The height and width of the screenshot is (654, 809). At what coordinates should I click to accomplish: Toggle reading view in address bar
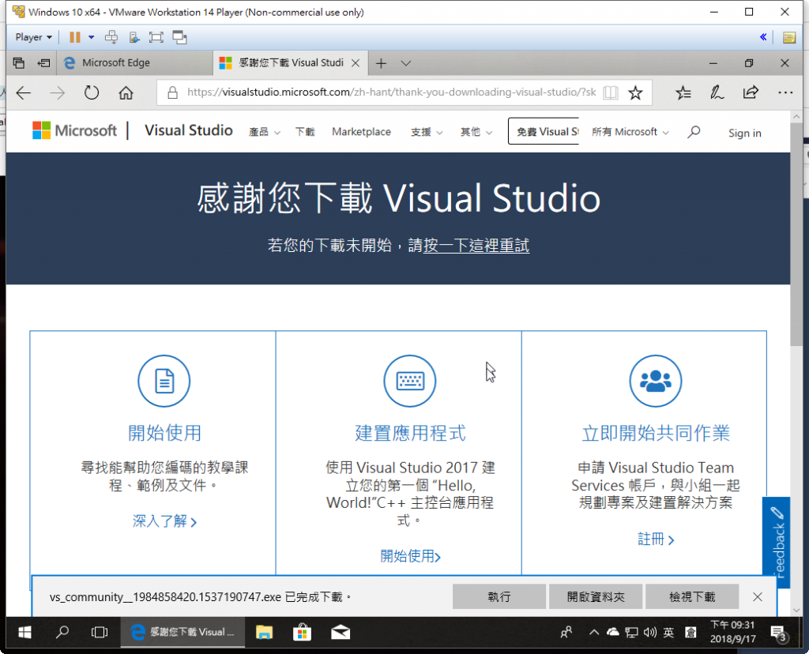[x=611, y=92]
